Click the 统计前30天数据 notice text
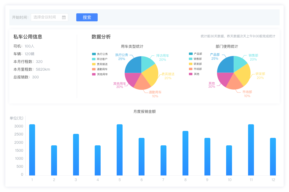This screenshot has height=192, width=289. (238, 36)
